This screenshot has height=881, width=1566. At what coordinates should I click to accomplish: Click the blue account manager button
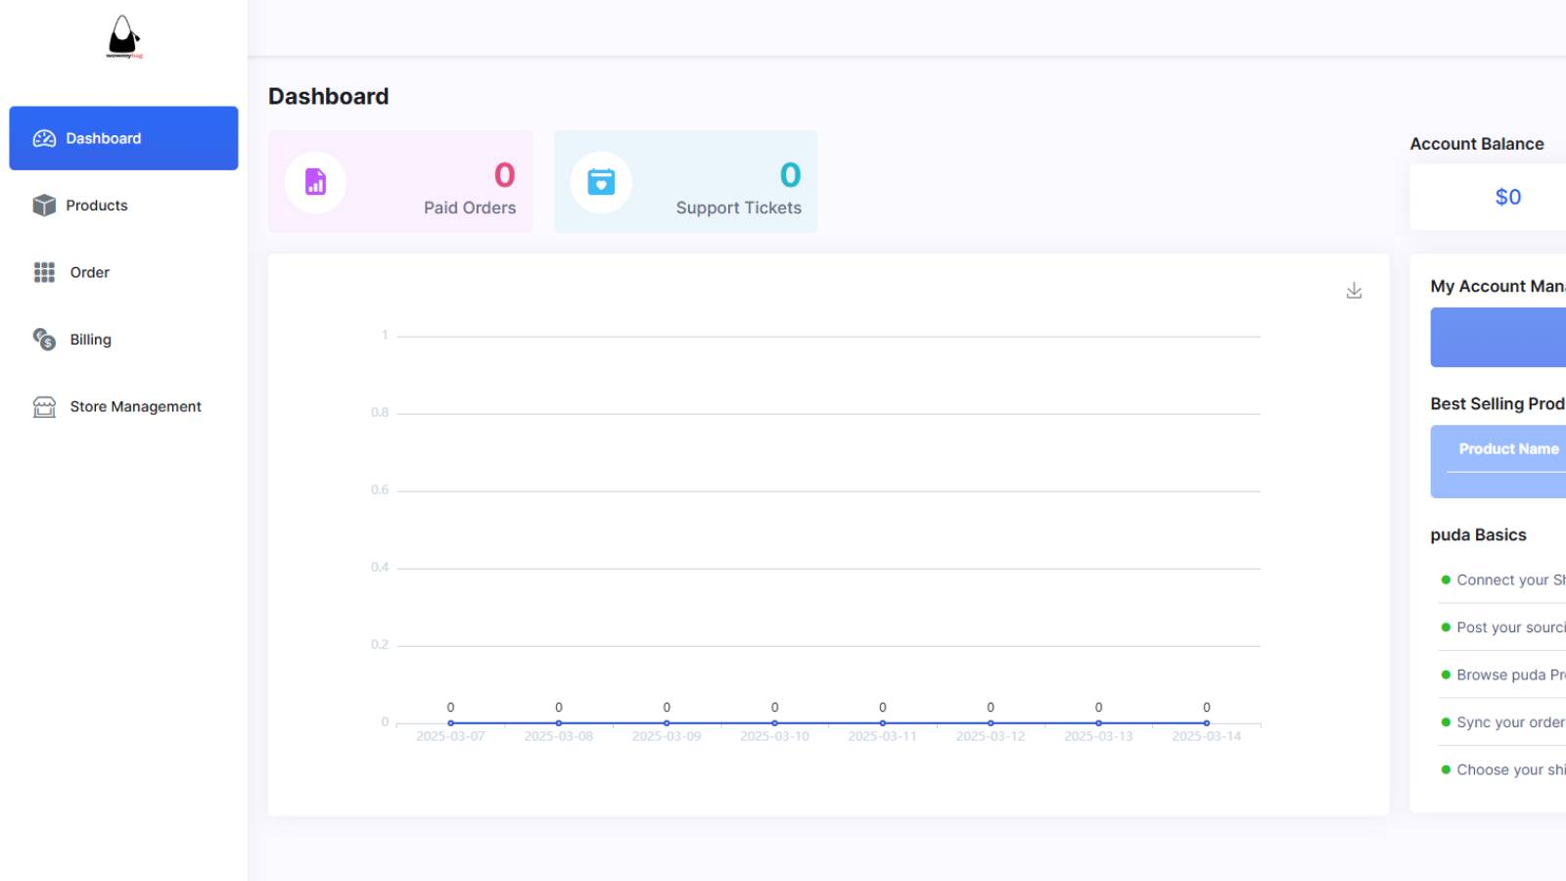(x=1498, y=338)
